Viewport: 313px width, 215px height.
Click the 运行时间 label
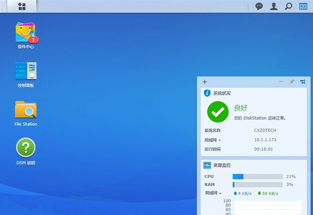click(212, 149)
